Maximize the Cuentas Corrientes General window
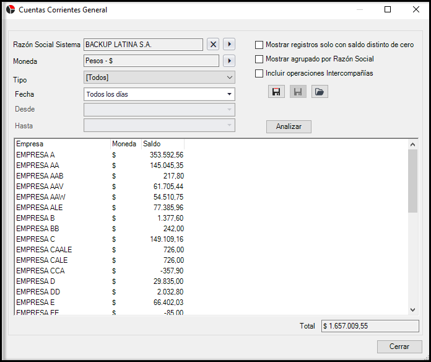This screenshot has width=431, height=362. [x=388, y=9]
